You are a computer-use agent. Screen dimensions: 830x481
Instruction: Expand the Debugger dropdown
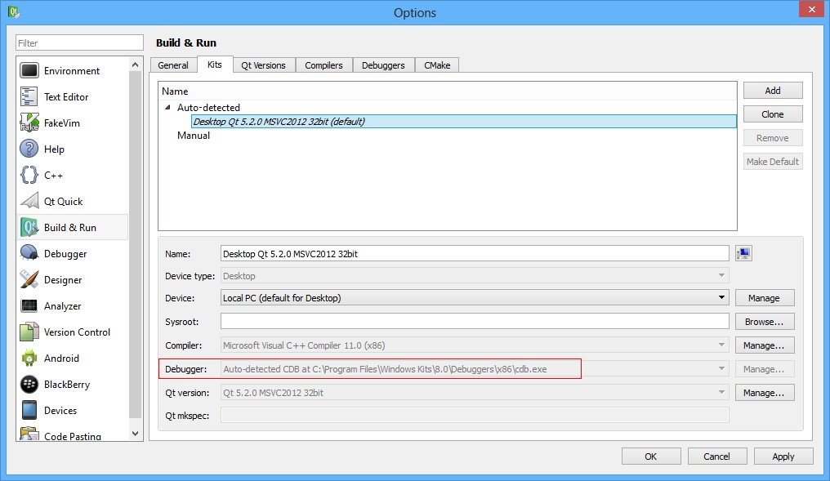(x=475, y=369)
